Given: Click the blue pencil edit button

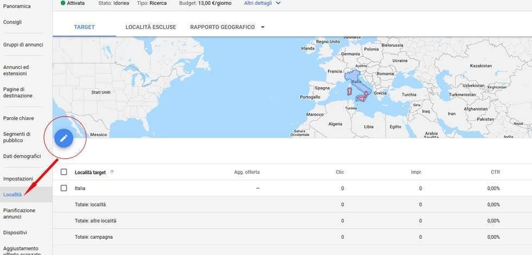Looking at the screenshot, I should coord(64,138).
